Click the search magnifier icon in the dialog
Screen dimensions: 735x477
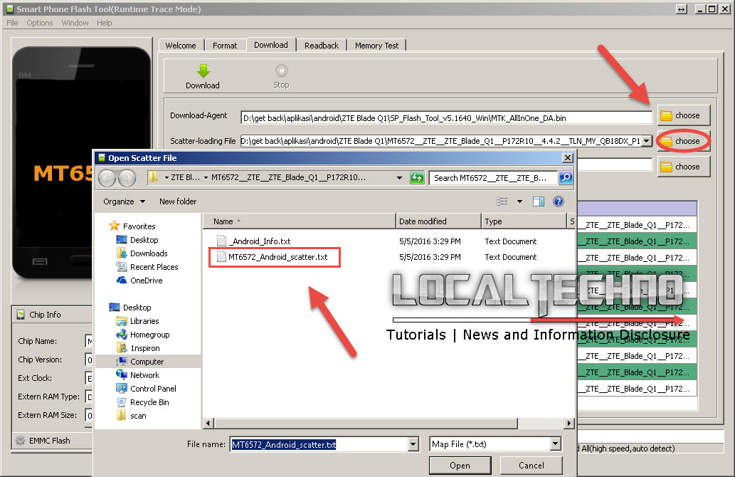(566, 177)
